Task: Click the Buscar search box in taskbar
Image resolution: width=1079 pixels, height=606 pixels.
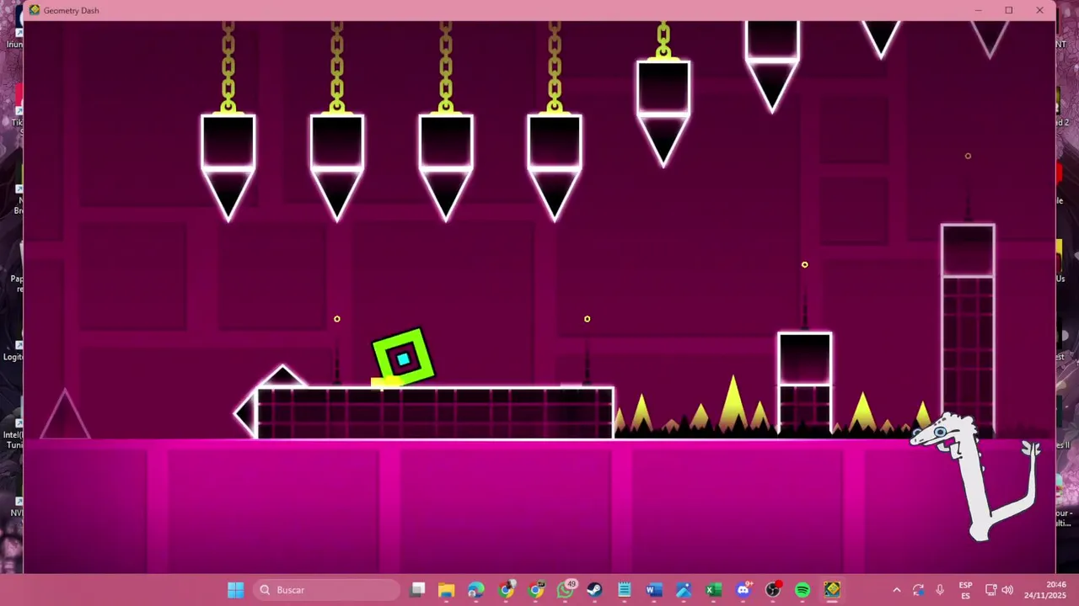Action: point(326,590)
